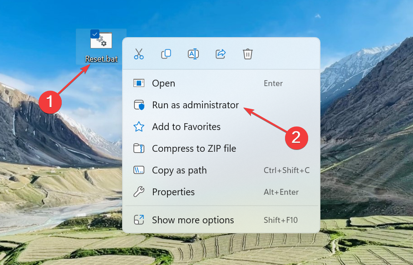Select Open from the context menu
This screenshot has height=265, width=413.
pyautogui.click(x=221, y=83)
